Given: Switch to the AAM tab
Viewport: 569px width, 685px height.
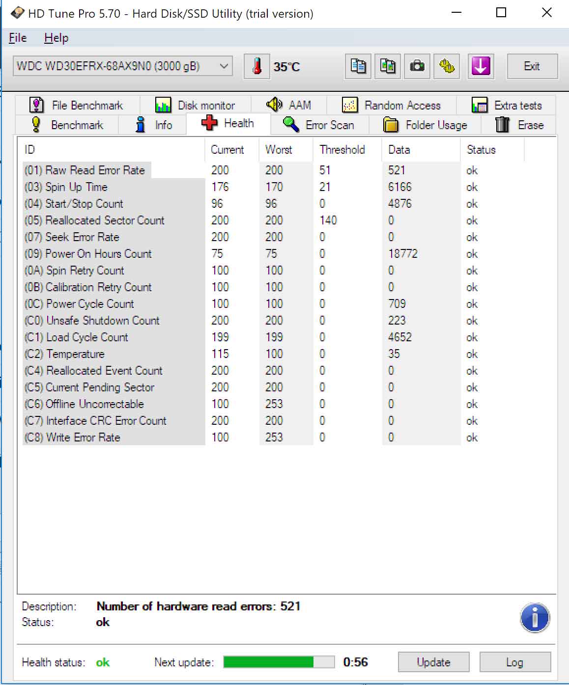Looking at the screenshot, I should (289, 105).
